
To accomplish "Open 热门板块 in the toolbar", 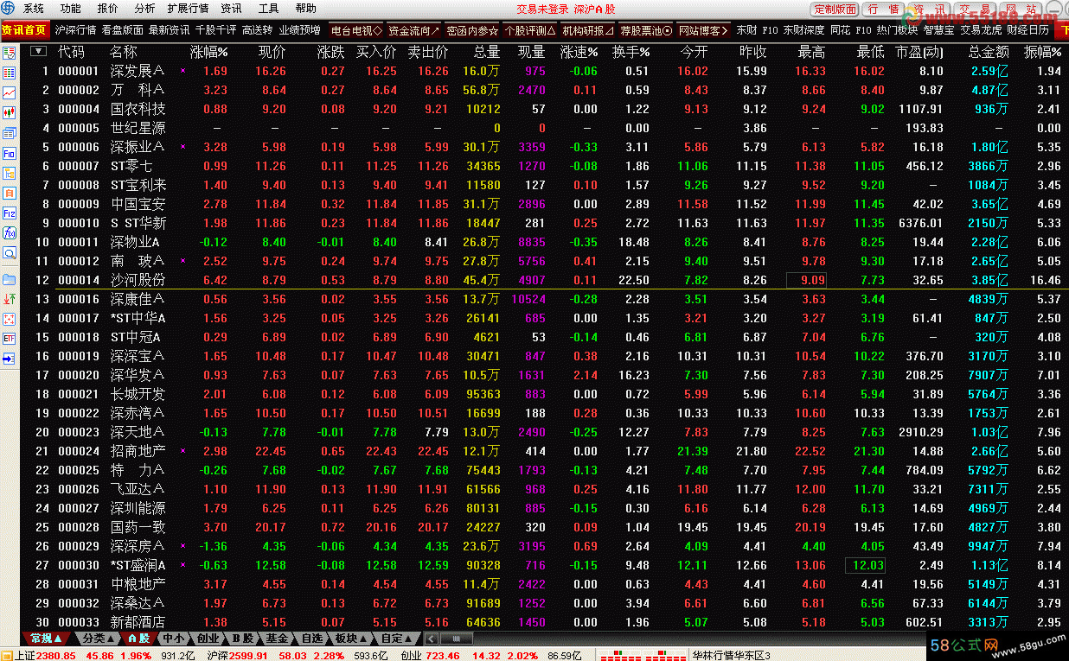I will click(897, 30).
